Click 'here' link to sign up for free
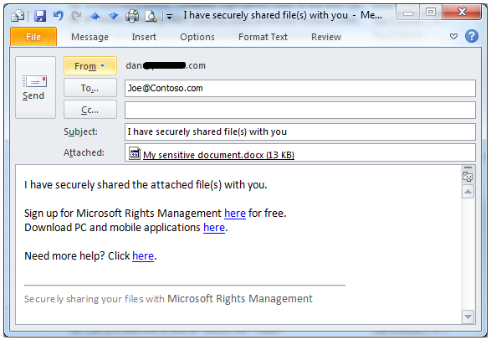 (x=235, y=213)
